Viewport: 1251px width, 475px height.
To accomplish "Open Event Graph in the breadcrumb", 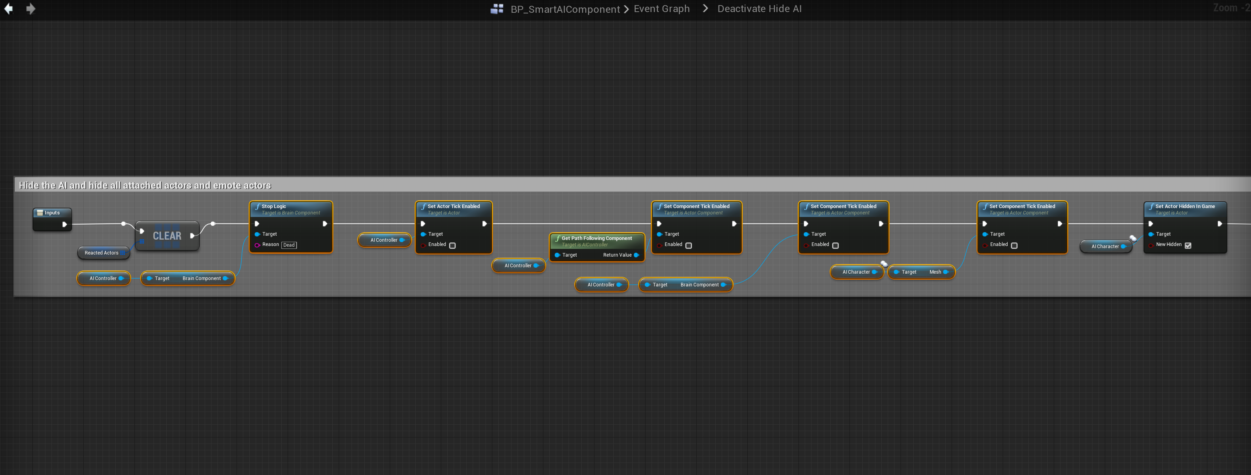I will 662,9.
